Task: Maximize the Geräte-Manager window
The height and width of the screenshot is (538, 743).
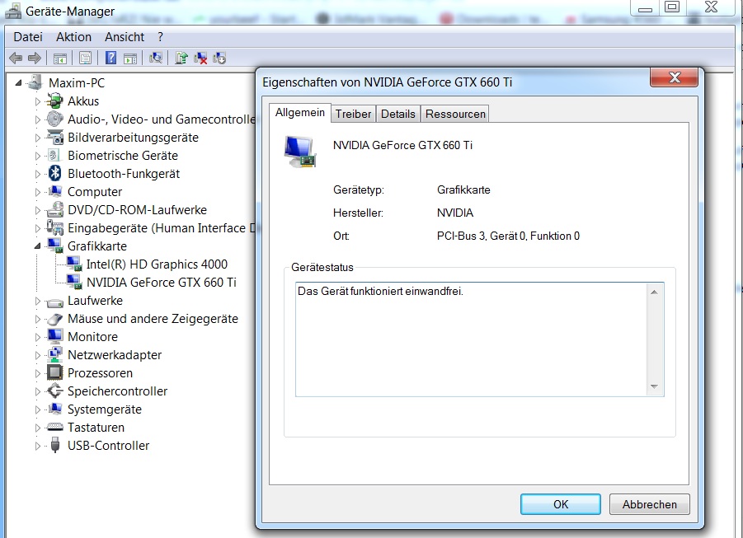Action: [x=672, y=7]
